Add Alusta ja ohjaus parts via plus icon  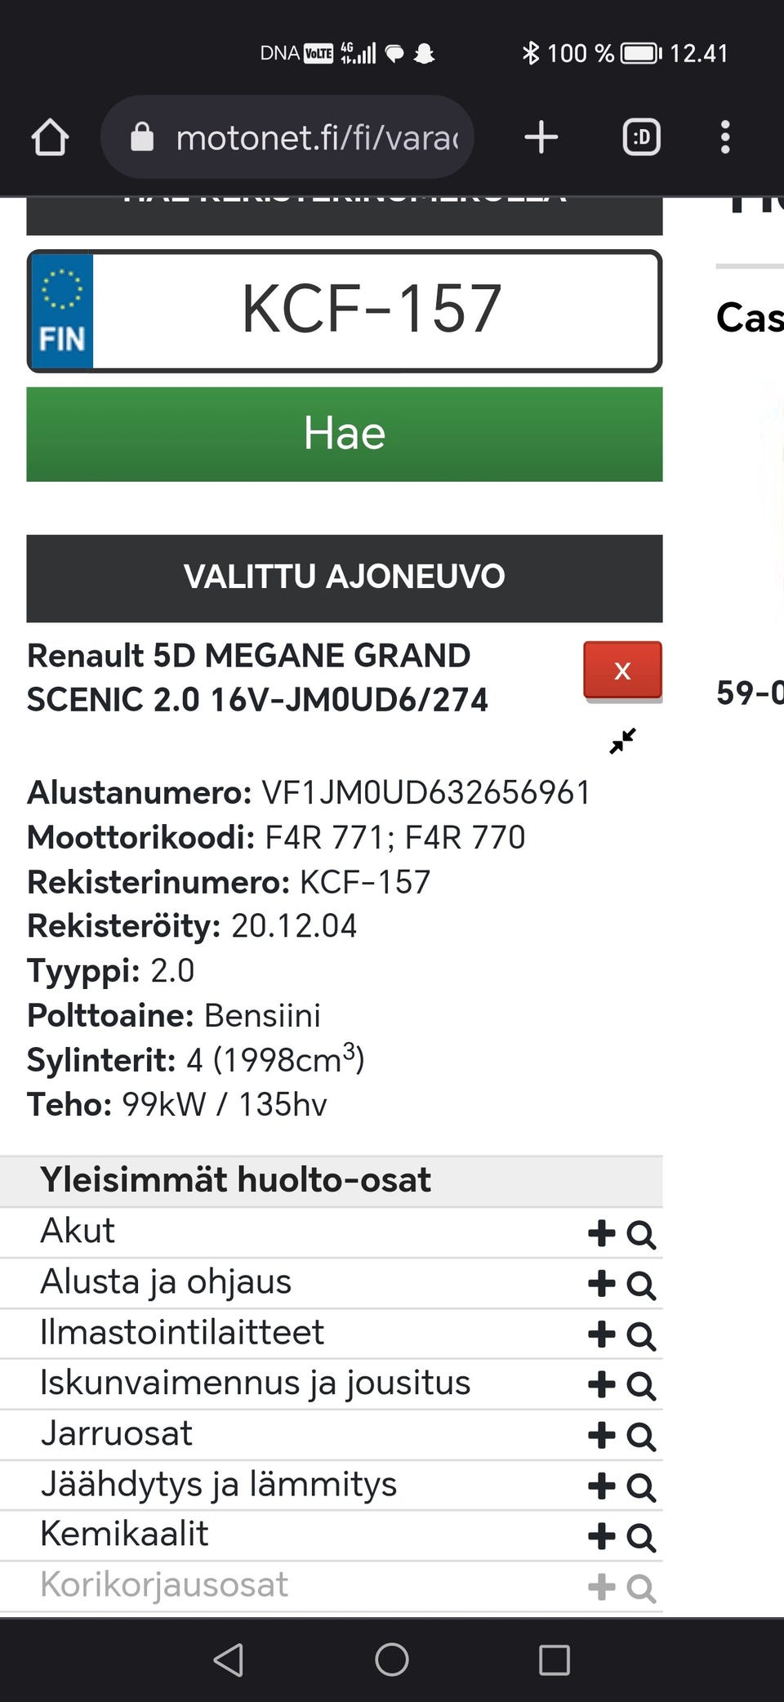click(602, 1285)
